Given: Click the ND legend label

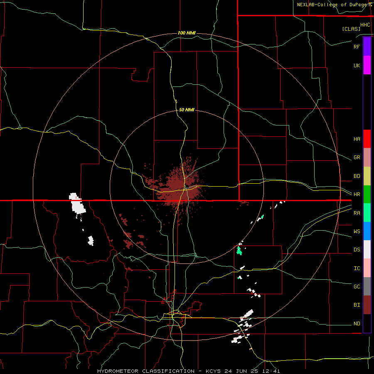Looking at the screenshot, I should 357,324.
